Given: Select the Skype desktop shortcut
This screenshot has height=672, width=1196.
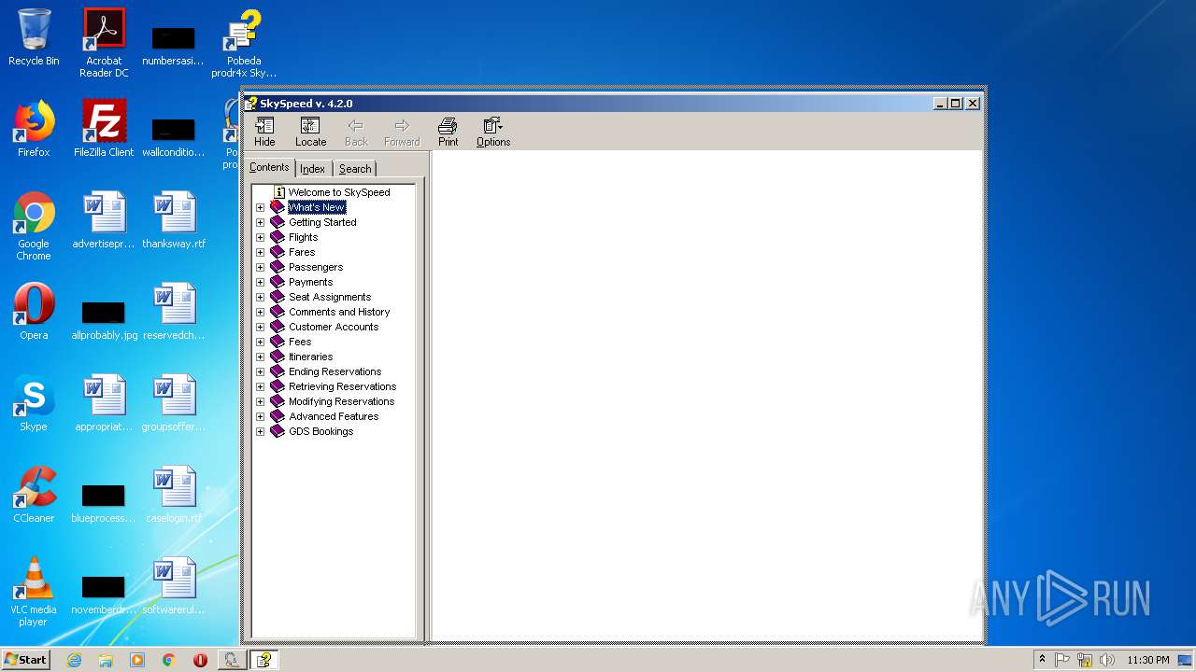Looking at the screenshot, I should click(x=34, y=403).
